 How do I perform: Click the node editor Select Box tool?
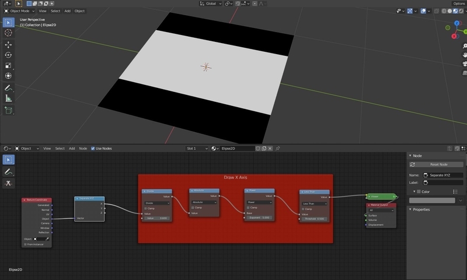(8, 160)
